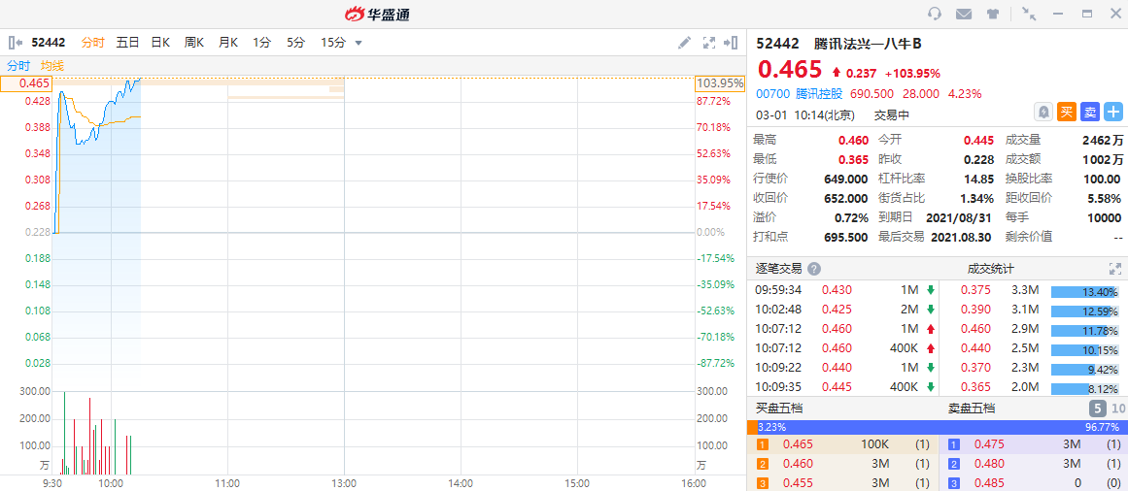Open customer service headset icon

[935, 14]
